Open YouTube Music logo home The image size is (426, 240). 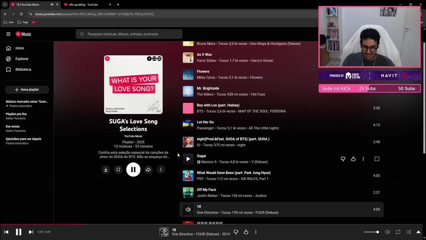pos(23,34)
